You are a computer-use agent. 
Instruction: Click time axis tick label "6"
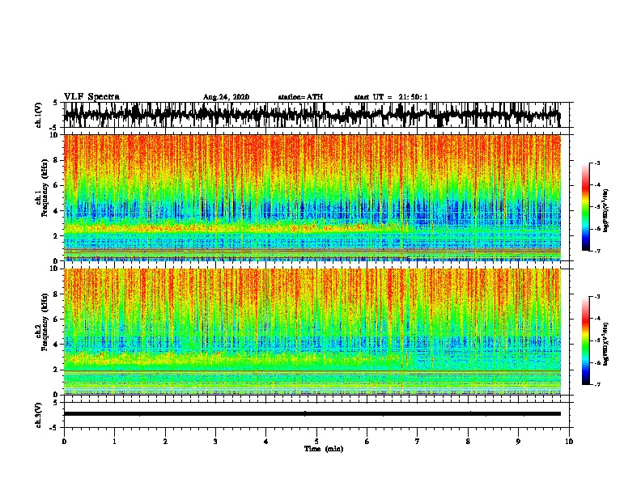(367, 442)
